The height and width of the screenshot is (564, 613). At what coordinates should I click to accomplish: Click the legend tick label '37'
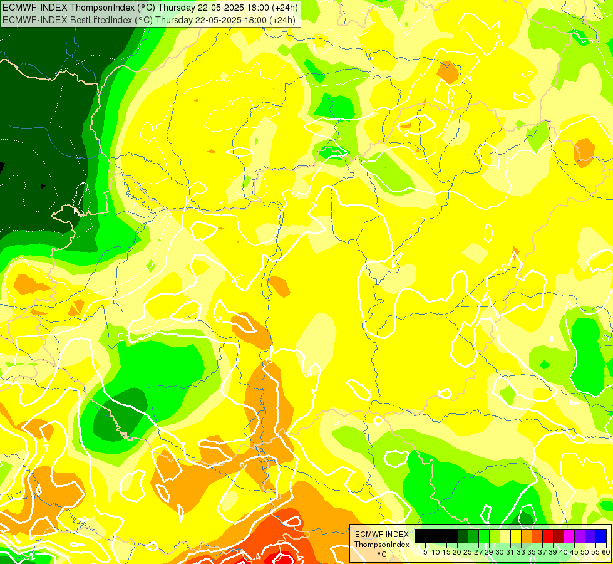coord(543,552)
